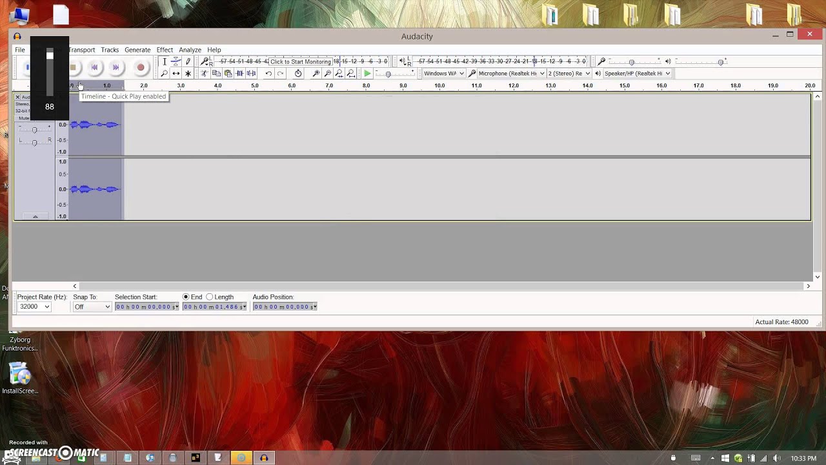The height and width of the screenshot is (465, 826).
Task: Click the Fit Project zoom icon
Action: click(350, 74)
